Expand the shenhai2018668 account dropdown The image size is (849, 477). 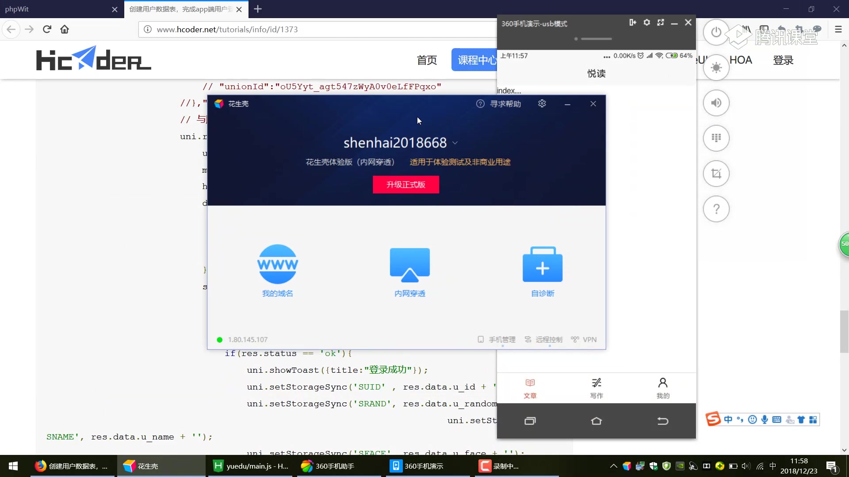[x=455, y=143]
